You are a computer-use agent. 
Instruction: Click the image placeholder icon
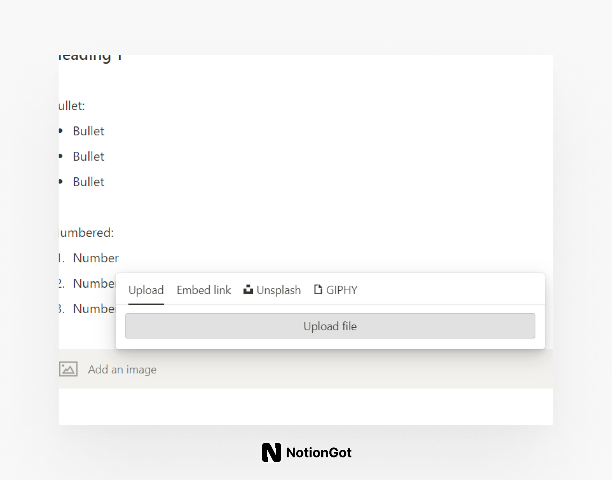click(68, 369)
